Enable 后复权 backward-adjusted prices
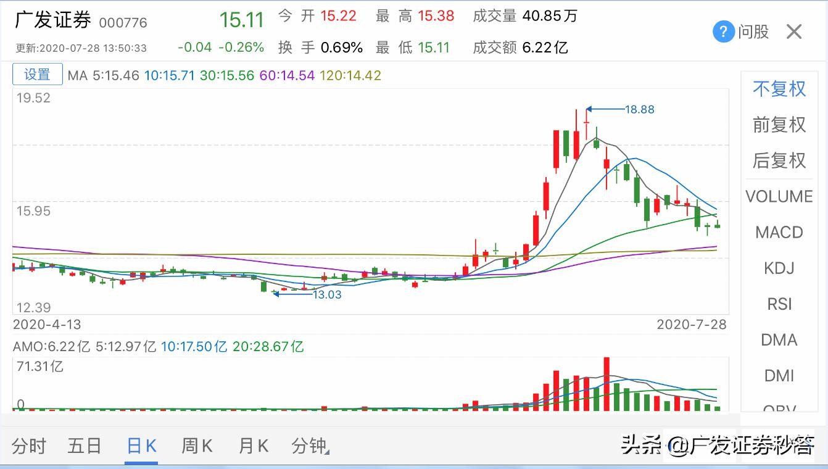This screenshot has height=469, width=828. 779,160
